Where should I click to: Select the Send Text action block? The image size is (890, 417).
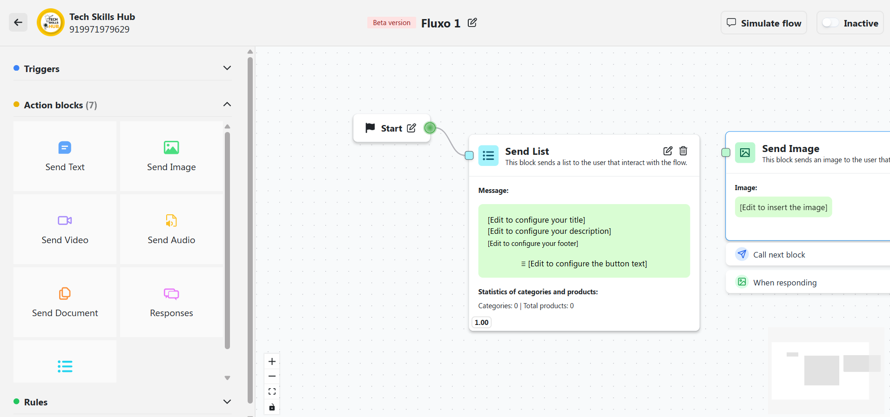coord(65,156)
